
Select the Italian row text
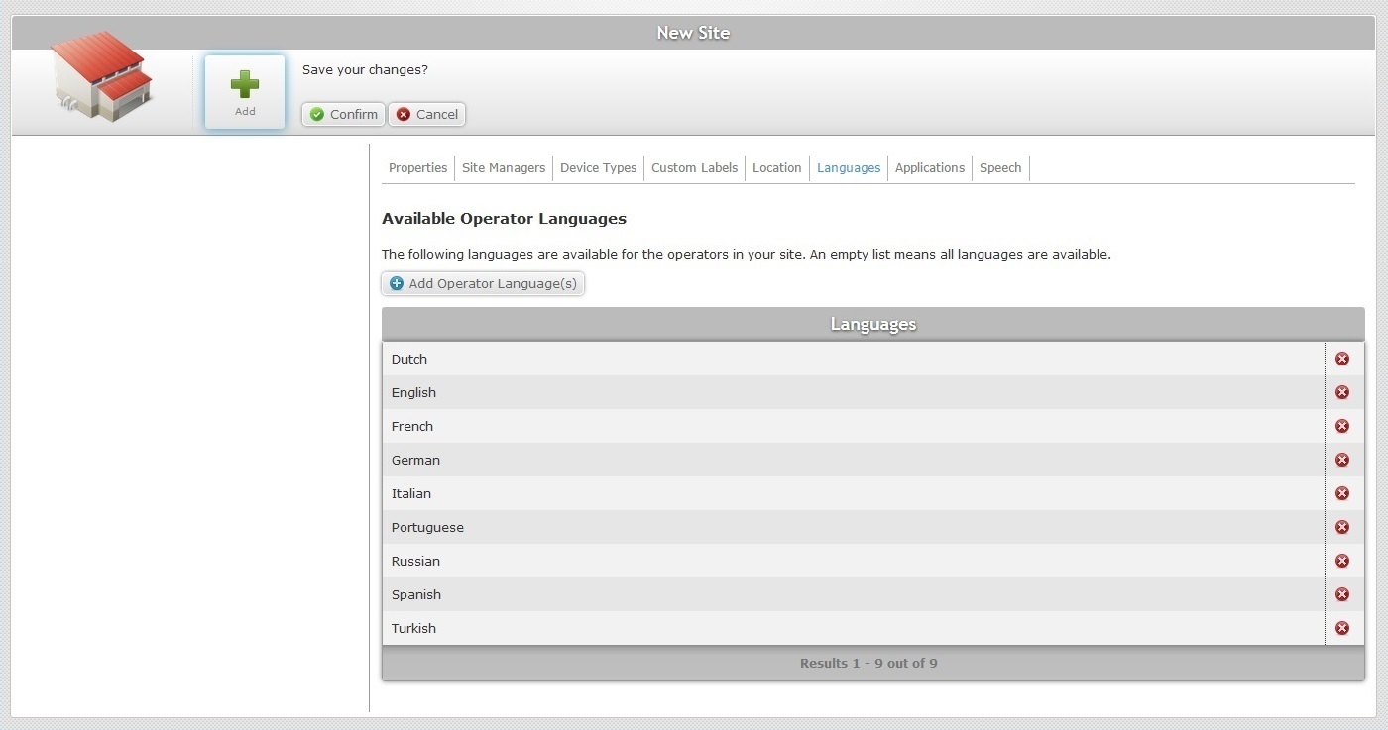411,493
